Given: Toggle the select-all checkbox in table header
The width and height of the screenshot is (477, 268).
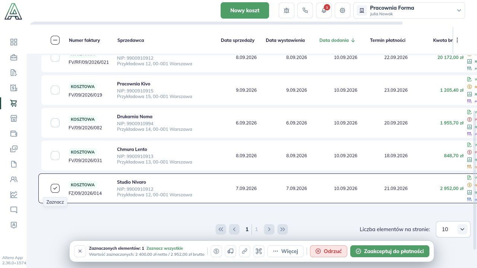Looking at the screenshot, I should [55, 40].
